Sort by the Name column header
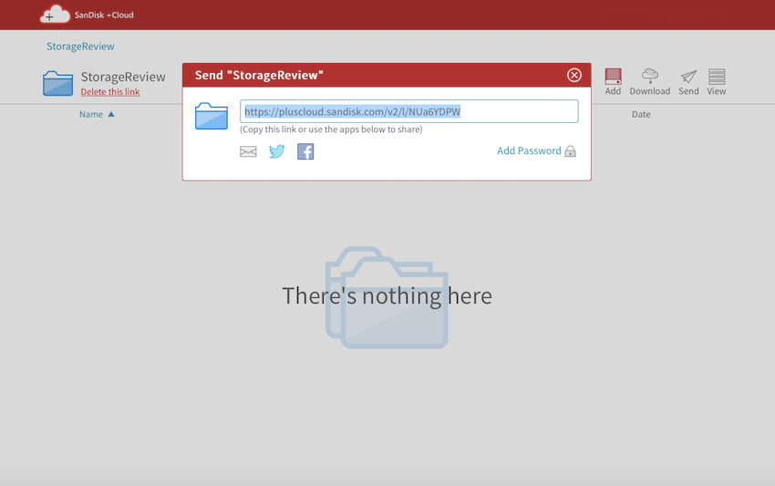The height and width of the screenshot is (486, 775). [x=91, y=114]
